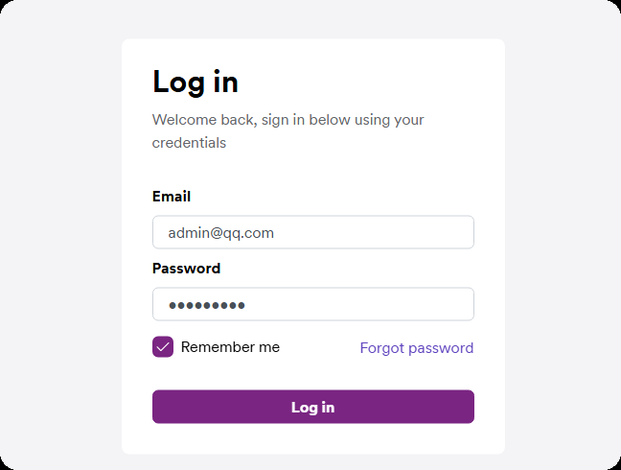The height and width of the screenshot is (470, 621).
Task: Disable Remember me via purple checkbox
Action: 163,347
